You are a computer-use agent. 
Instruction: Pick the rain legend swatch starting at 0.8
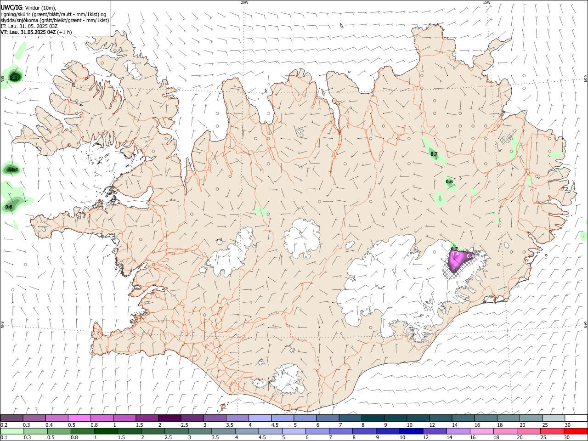coord(83,431)
